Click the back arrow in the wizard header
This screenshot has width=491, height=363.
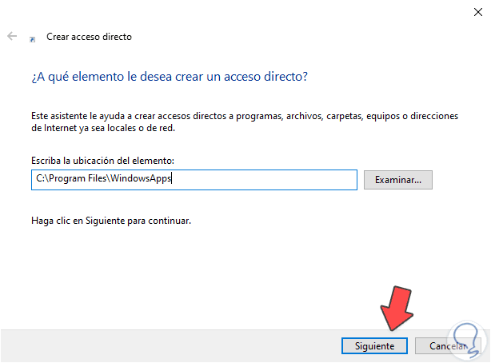point(12,37)
